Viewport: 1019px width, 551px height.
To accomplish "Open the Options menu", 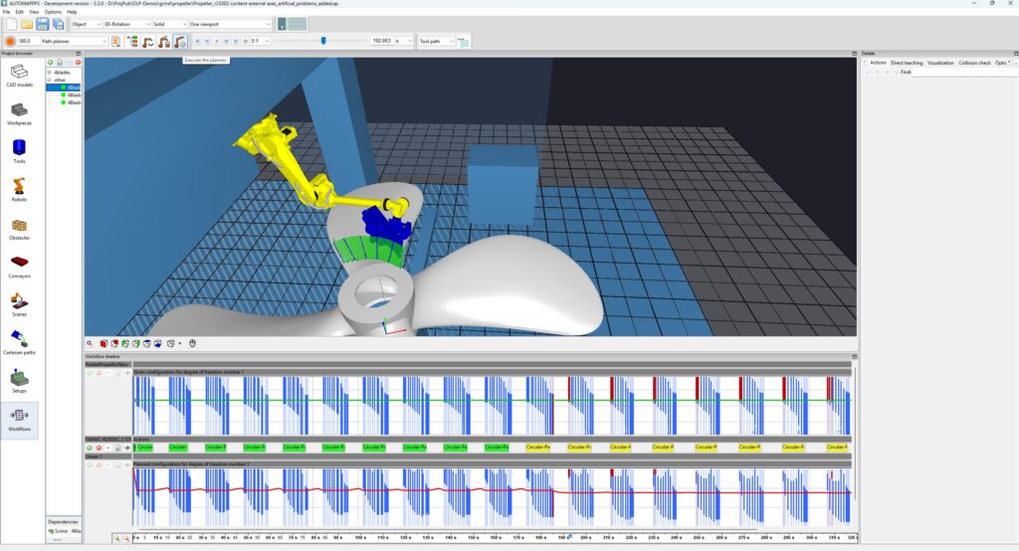I will pos(53,12).
